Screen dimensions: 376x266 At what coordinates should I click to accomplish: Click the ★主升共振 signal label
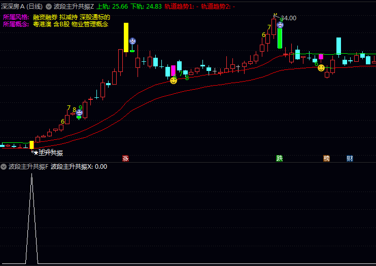click(x=48, y=153)
